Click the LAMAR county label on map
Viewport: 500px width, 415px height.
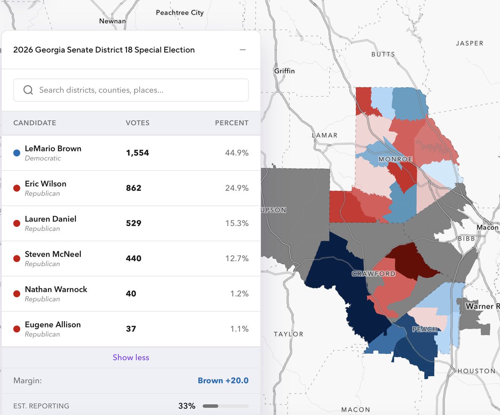[x=325, y=135]
